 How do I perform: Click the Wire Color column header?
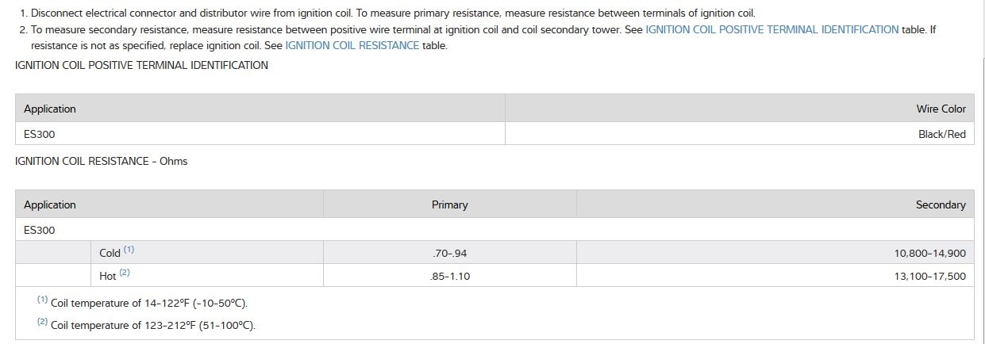[x=941, y=109]
